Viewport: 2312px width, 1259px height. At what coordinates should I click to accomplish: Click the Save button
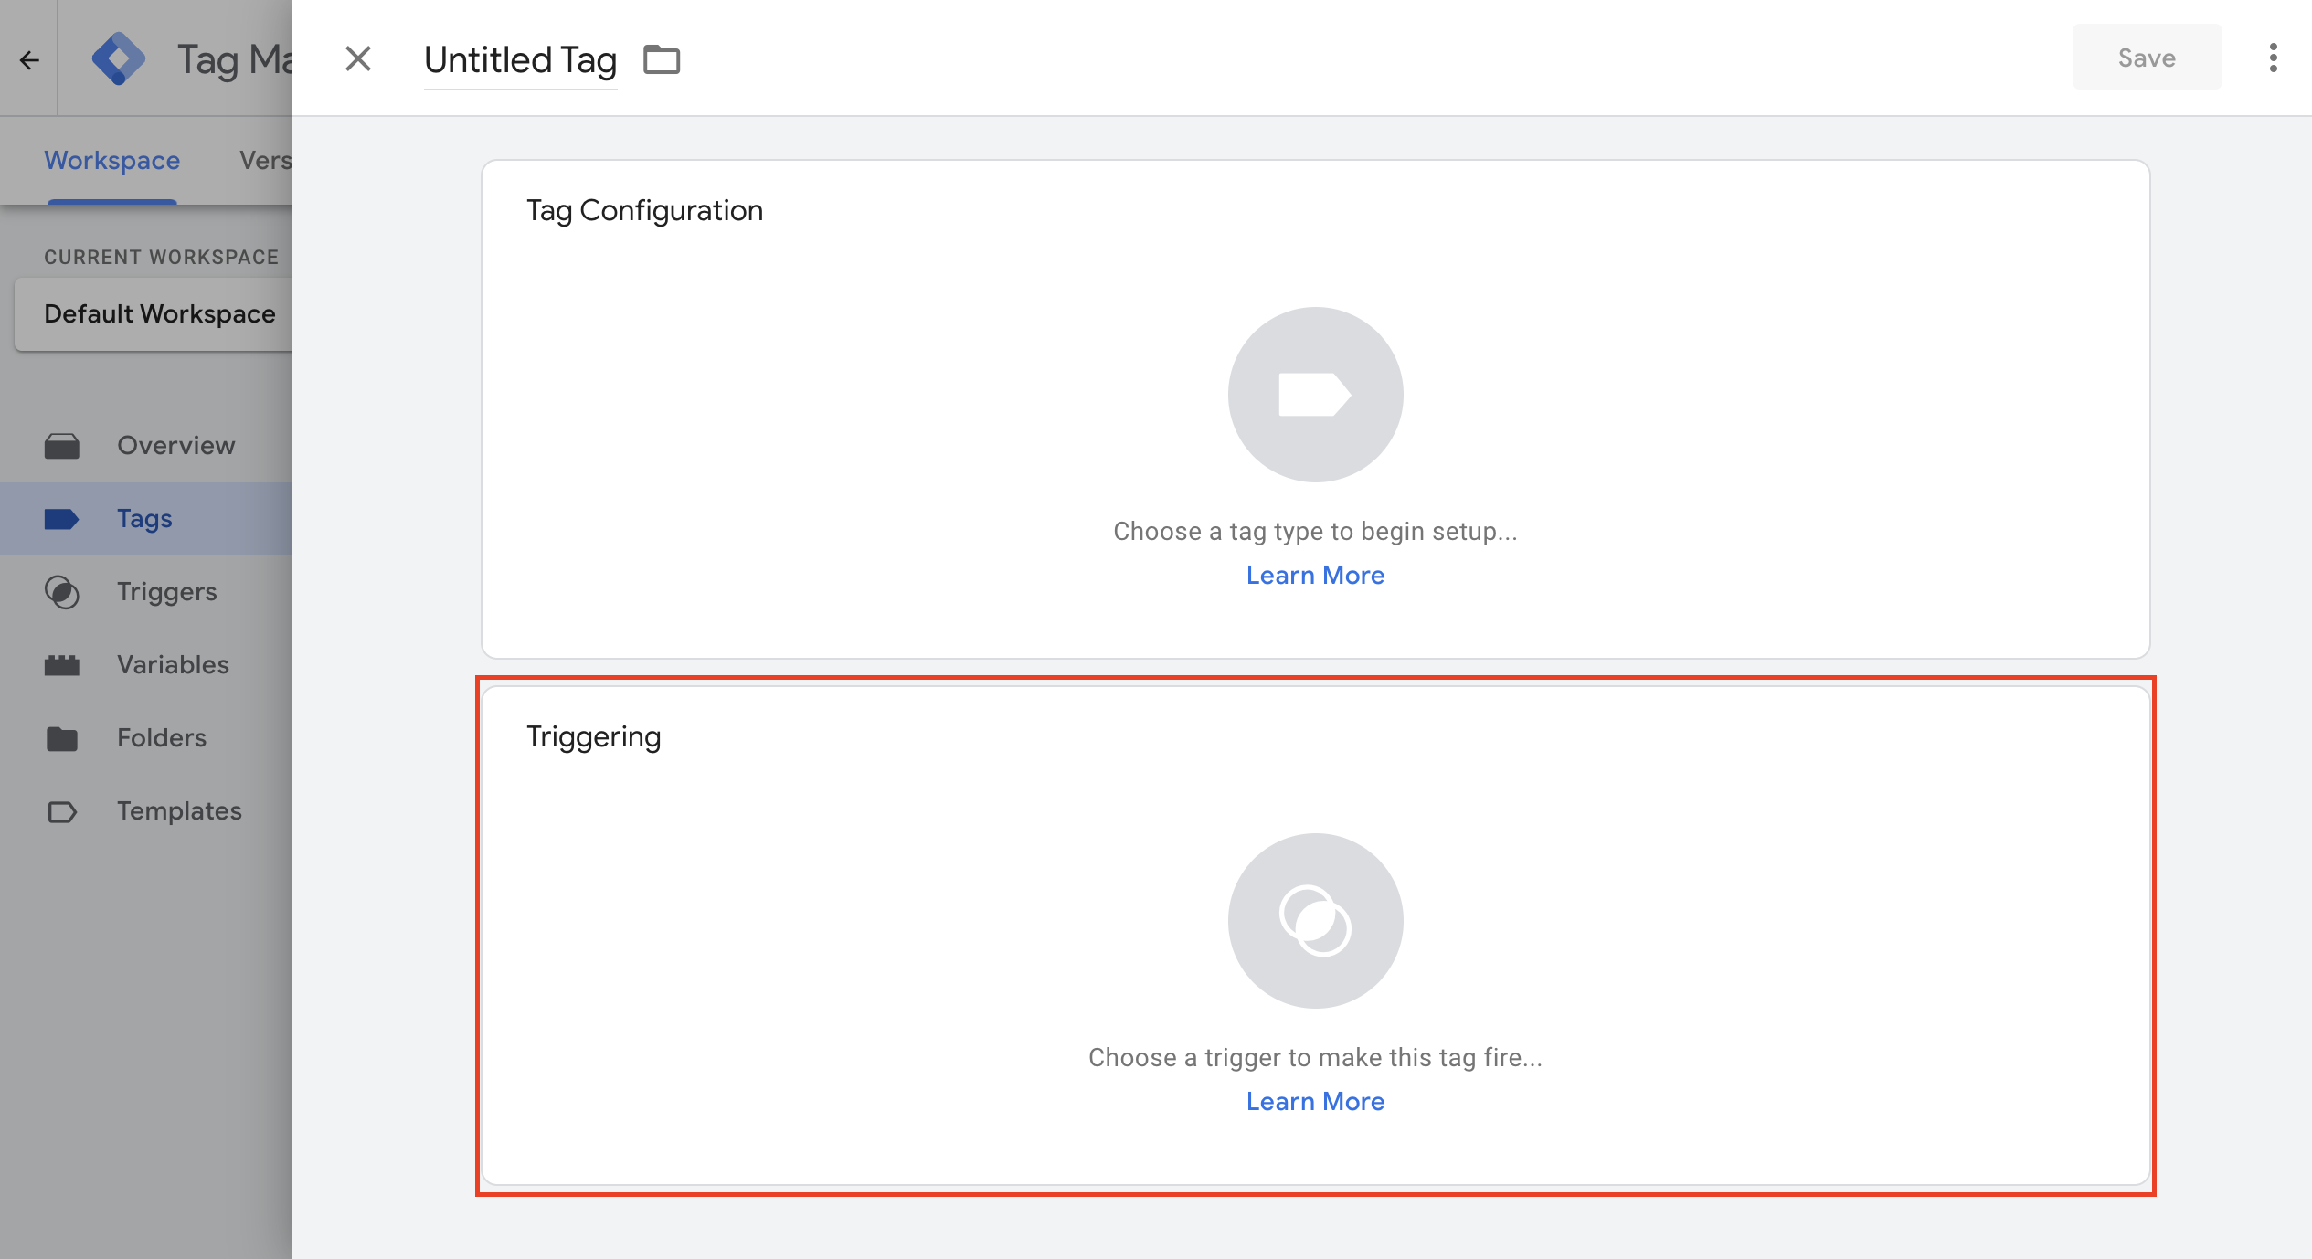(2147, 58)
